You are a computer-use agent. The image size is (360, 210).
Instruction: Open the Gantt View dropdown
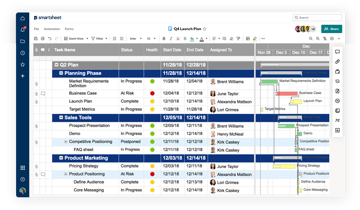[76, 38]
